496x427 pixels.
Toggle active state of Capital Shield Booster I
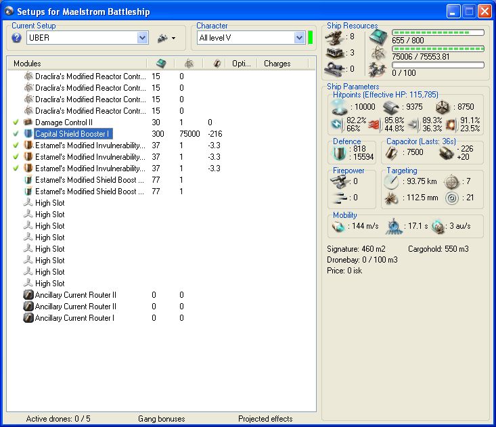16,134
